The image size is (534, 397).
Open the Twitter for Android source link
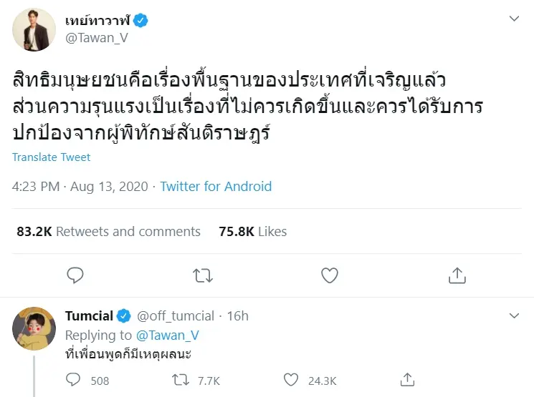[216, 187]
